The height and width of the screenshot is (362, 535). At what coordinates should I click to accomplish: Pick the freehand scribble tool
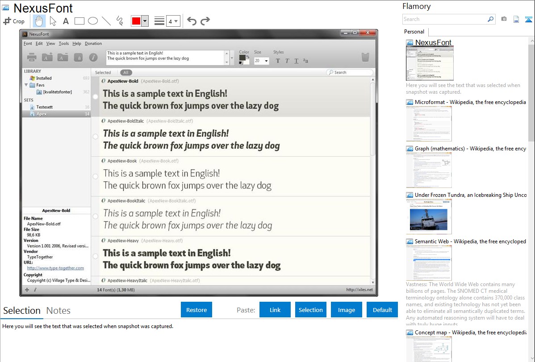[120, 21]
